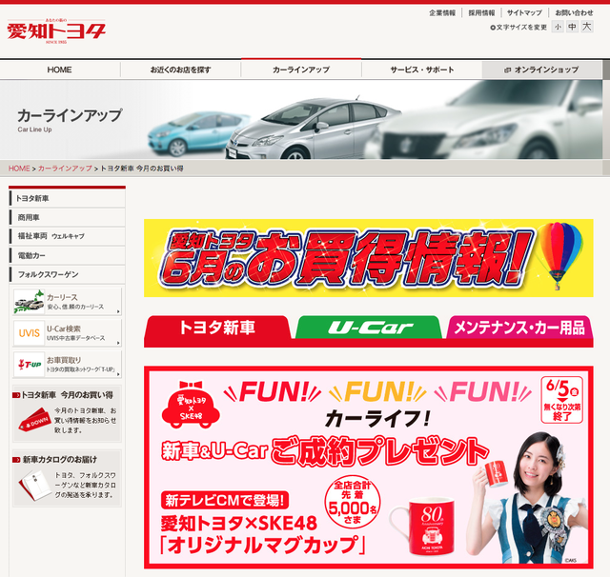The width and height of the screenshot is (610, 577).
Task: Click HOME in the breadcrumb
Action: pos(19,169)
